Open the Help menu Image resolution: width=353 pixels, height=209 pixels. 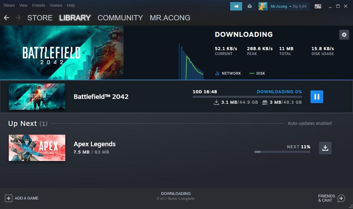coord(71,5)
